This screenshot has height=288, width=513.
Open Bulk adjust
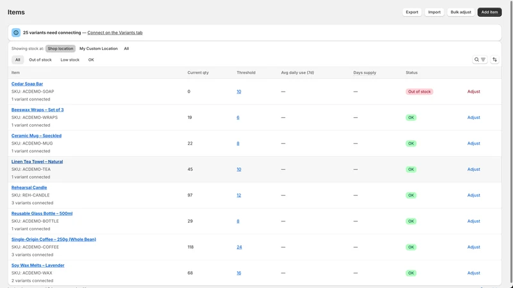(x=460, y=12)
